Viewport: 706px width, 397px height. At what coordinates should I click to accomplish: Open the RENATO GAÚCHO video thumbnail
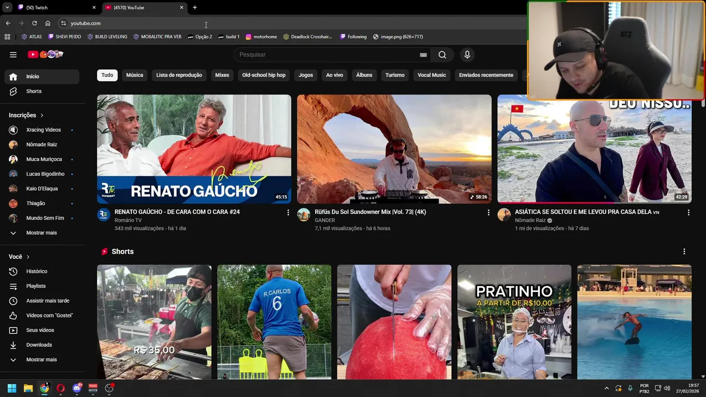(194, 149)
